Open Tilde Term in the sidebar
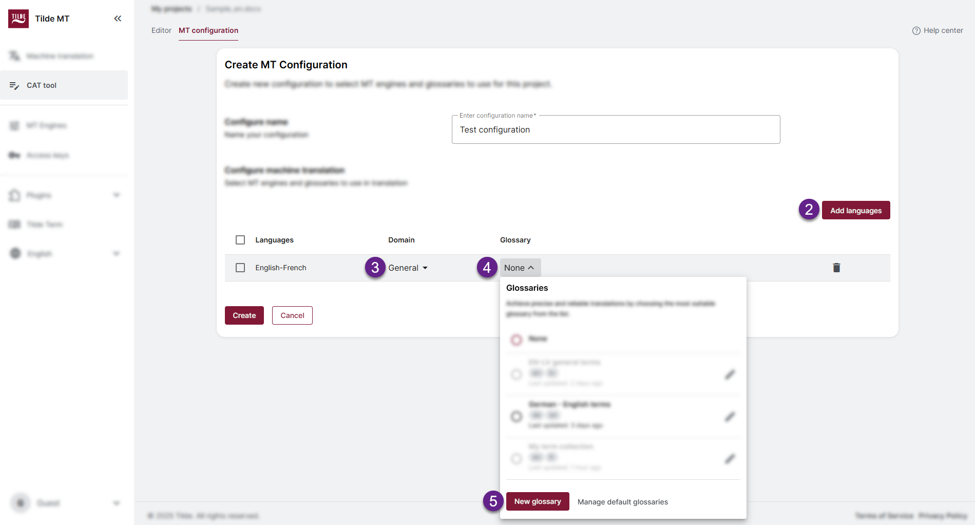This screenshot has height=525, width=975. click(45, 224)
